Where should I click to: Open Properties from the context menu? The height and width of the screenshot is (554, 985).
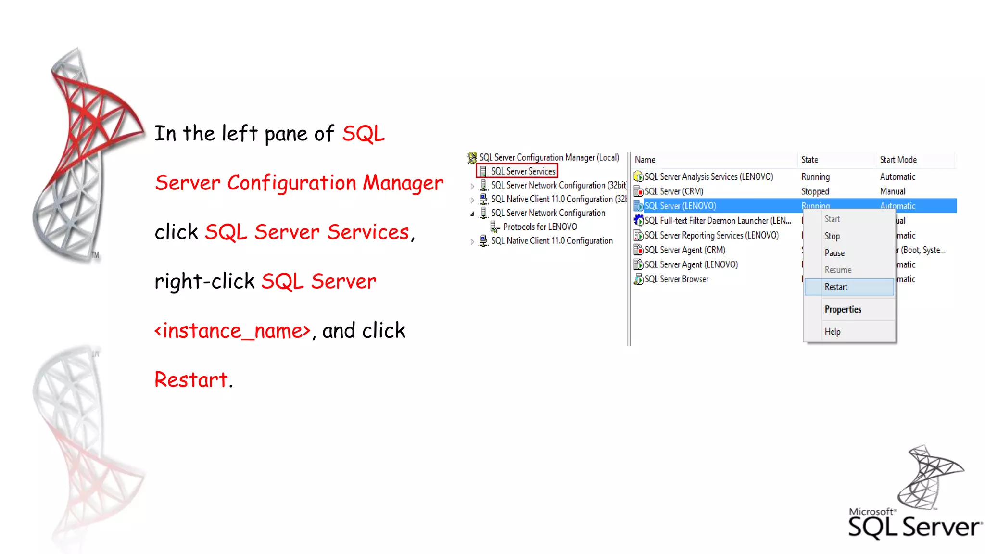(x=849, y=309)
